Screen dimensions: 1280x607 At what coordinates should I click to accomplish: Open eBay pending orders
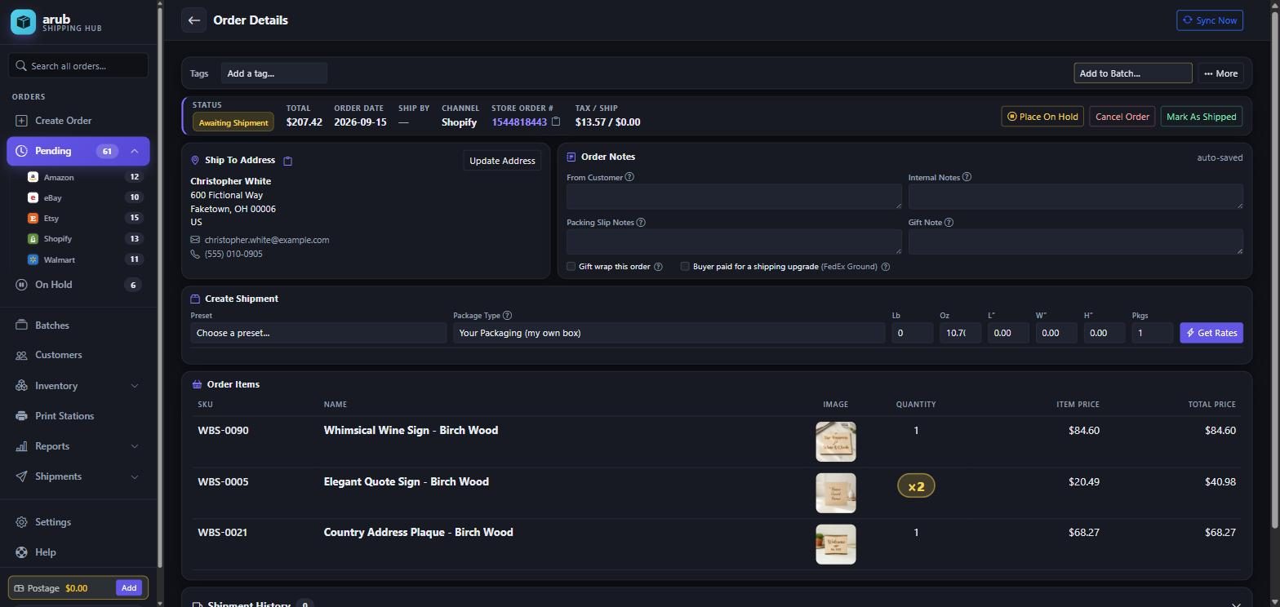point(85,197)
